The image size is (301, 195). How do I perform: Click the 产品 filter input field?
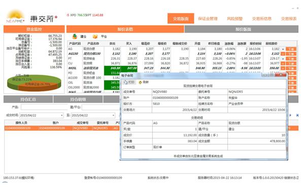point(45,107)
